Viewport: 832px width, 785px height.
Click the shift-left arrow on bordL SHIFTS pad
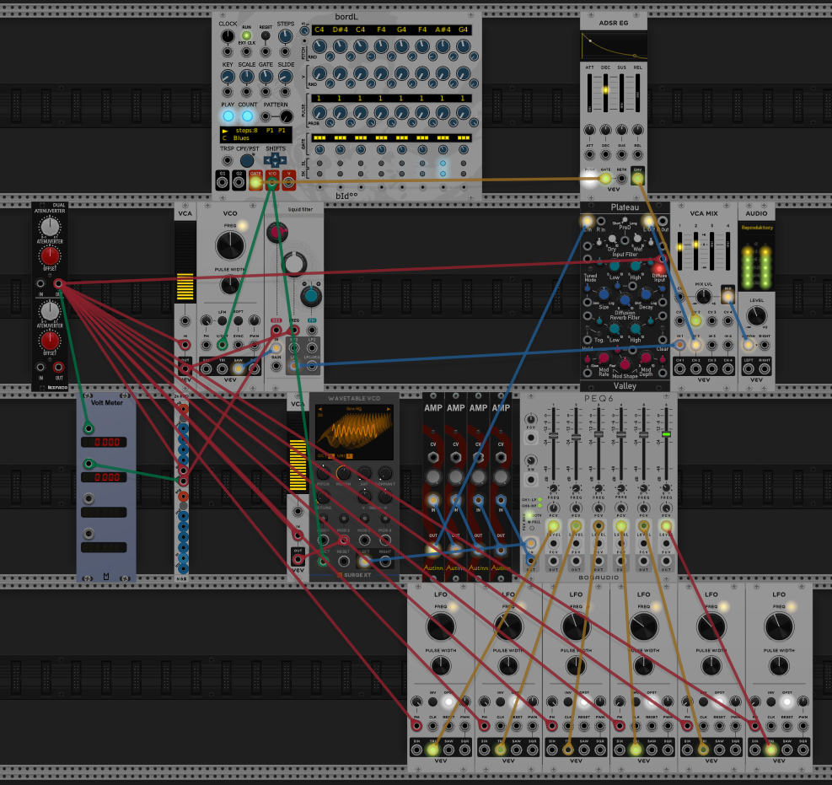268,159
